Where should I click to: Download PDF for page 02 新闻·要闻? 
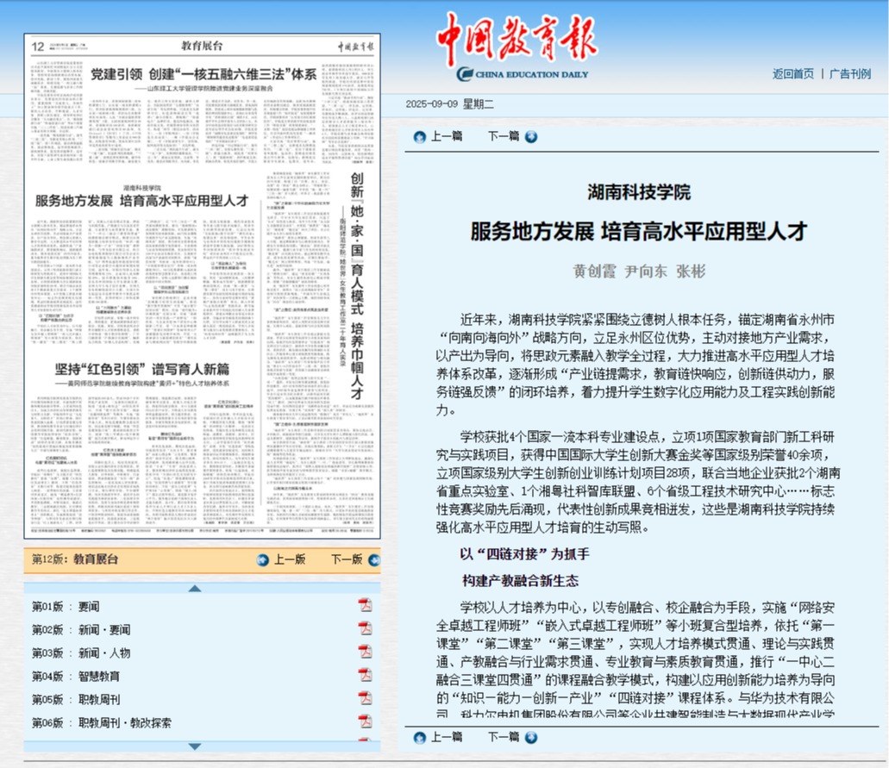(365, 628)
